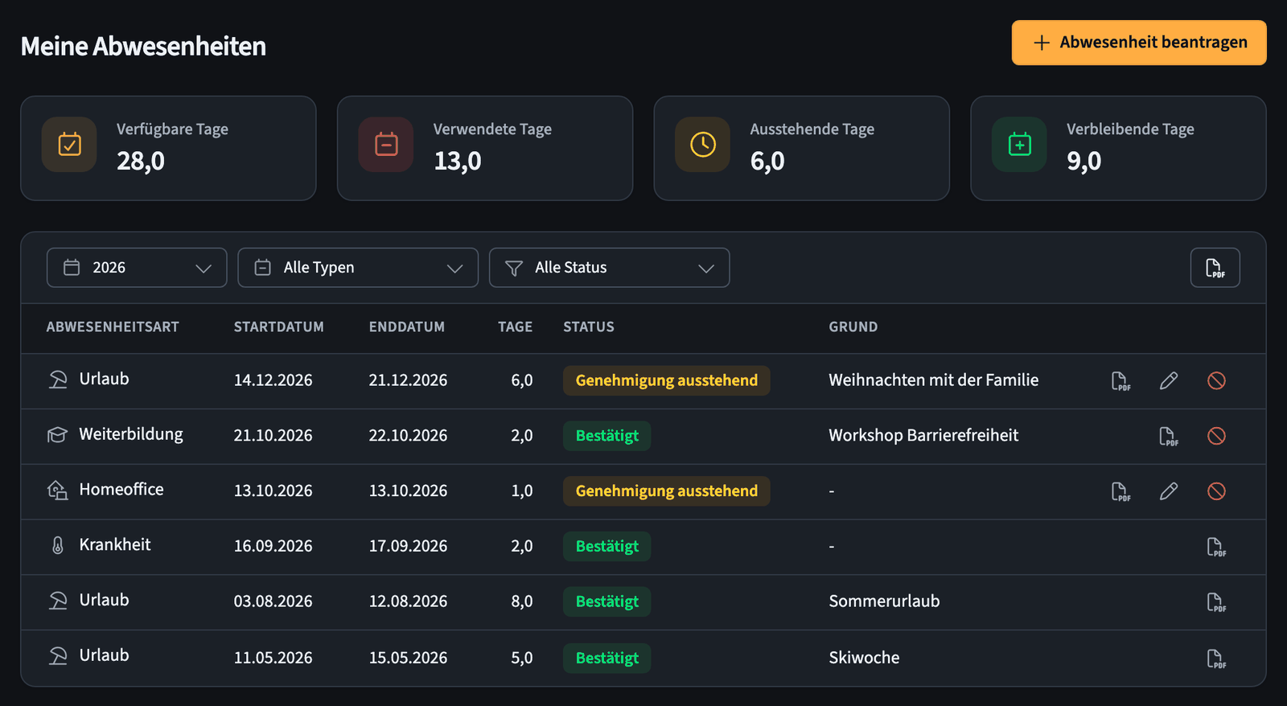
Task: Edit the Weihnachten mit der Familie absence
Action: click(1169, 380)
